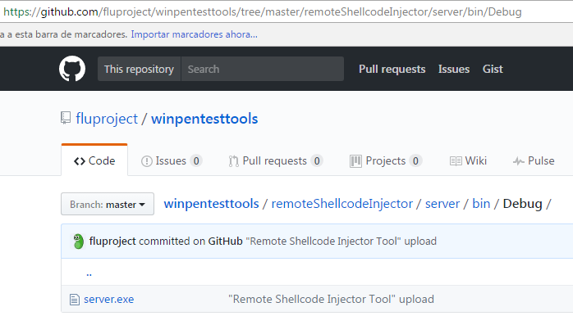Click the Pull requests tab merge icon
The image size is (573, 325).
pos(233,161)
